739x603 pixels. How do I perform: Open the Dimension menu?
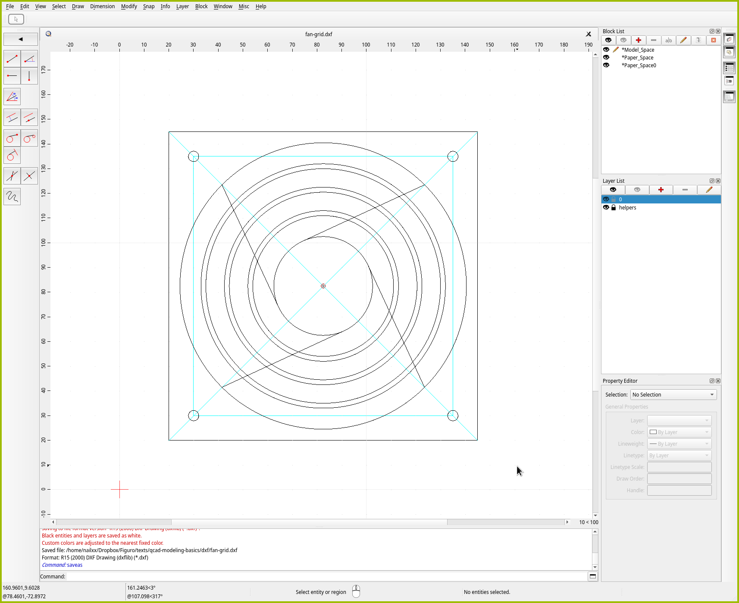[x=102, y=6]
